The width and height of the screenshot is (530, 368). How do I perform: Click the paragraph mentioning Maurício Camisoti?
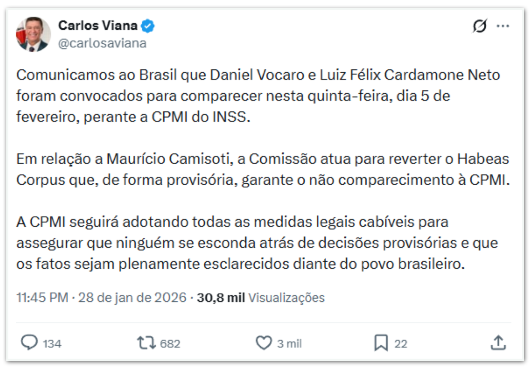(x=263, y=169)
